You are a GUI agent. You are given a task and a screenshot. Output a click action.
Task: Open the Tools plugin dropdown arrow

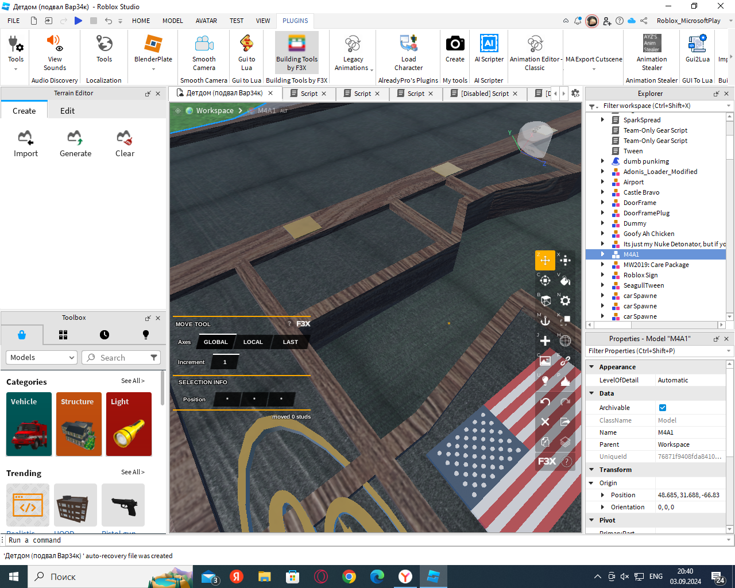pos(16,69)
